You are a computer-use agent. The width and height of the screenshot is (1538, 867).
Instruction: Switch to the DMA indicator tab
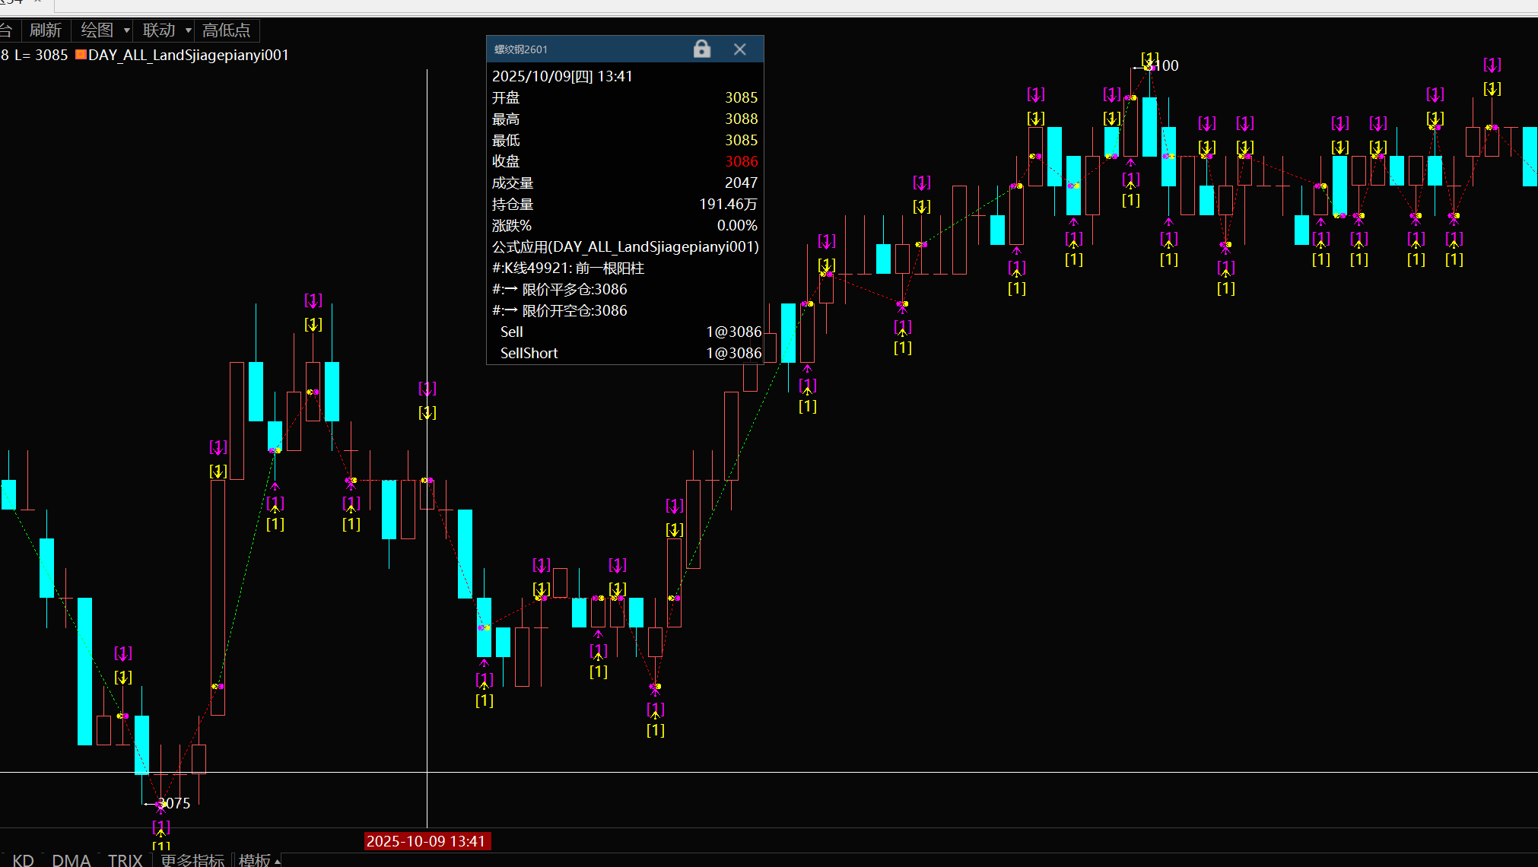(x=71, y=859)
